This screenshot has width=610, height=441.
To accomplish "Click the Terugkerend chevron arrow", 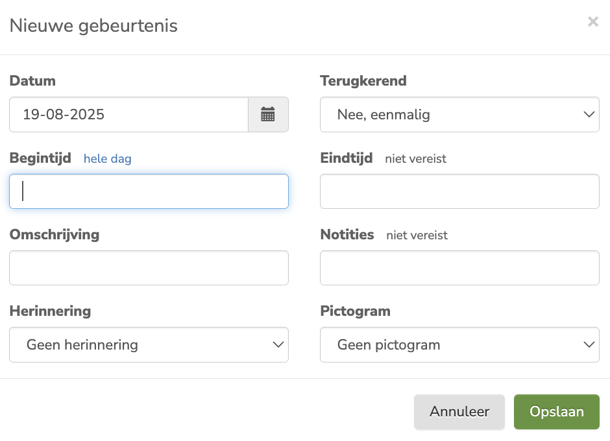I will 589,114.
